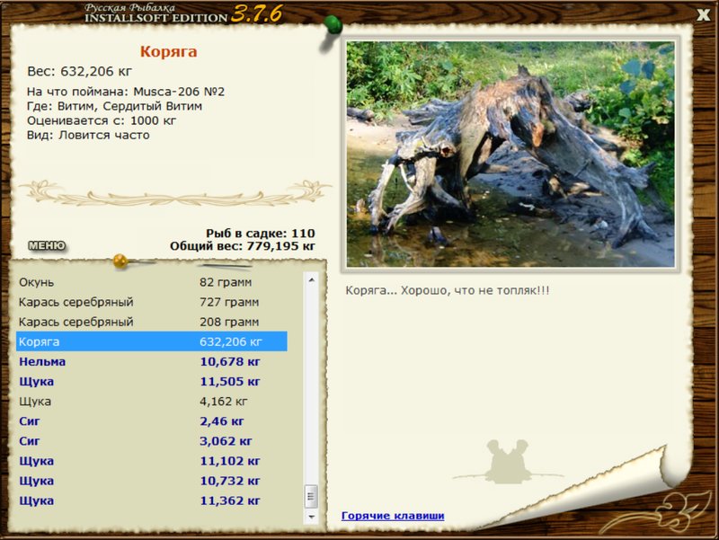
Task: Open the МЕНЮ button
Action: 47,245
